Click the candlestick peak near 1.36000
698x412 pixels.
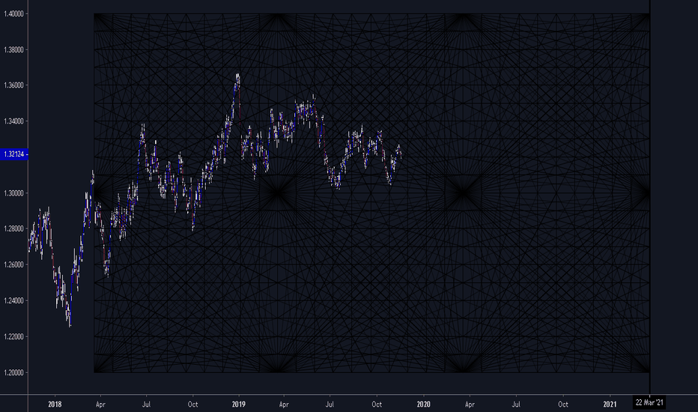pos(237,76)
